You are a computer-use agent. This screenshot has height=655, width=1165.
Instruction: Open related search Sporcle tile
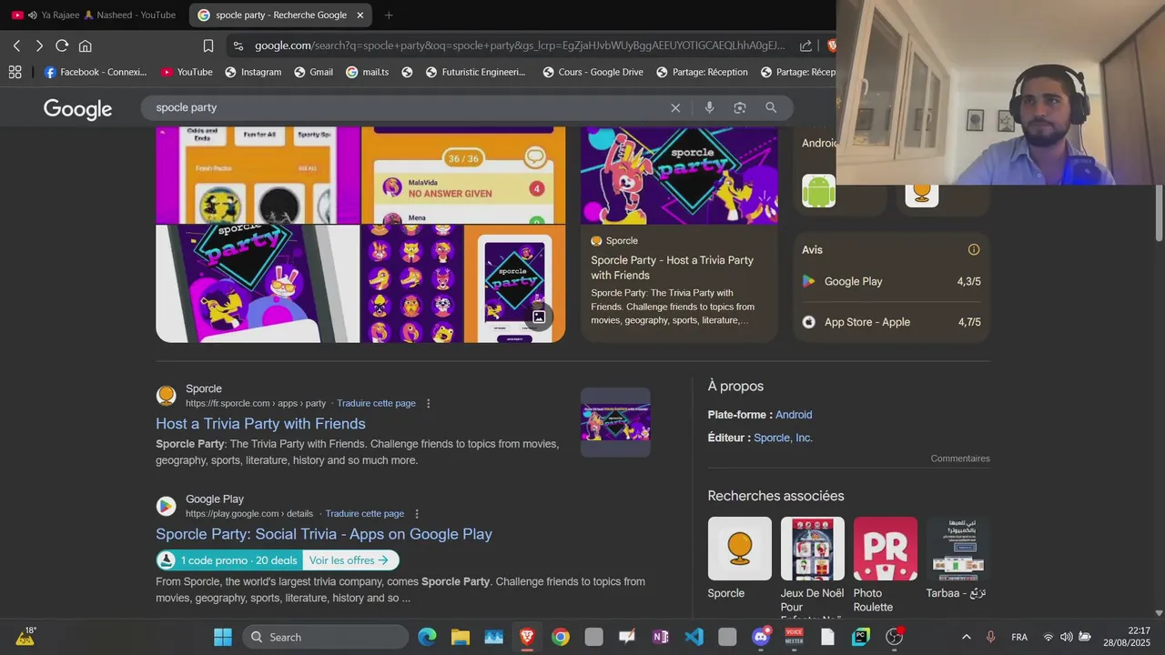(740, 559)
